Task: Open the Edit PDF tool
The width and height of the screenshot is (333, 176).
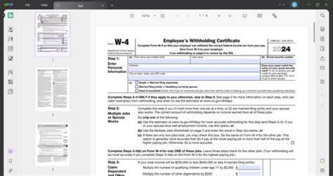Action: pos(10,39)
